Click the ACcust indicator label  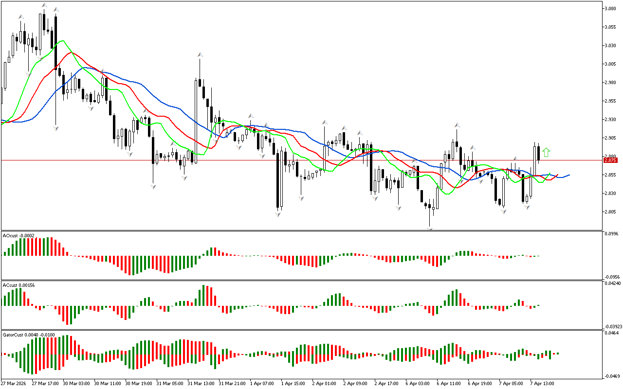point(18,285)
